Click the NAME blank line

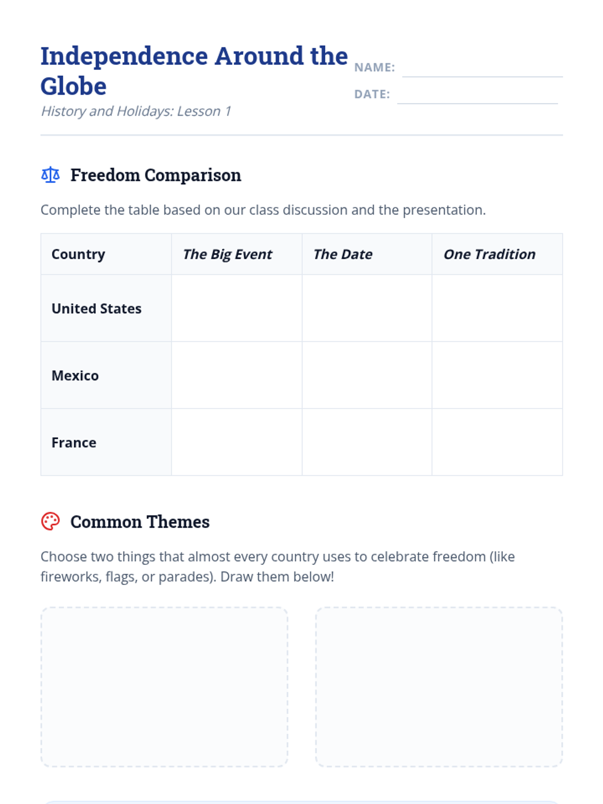tap(482, 69)
